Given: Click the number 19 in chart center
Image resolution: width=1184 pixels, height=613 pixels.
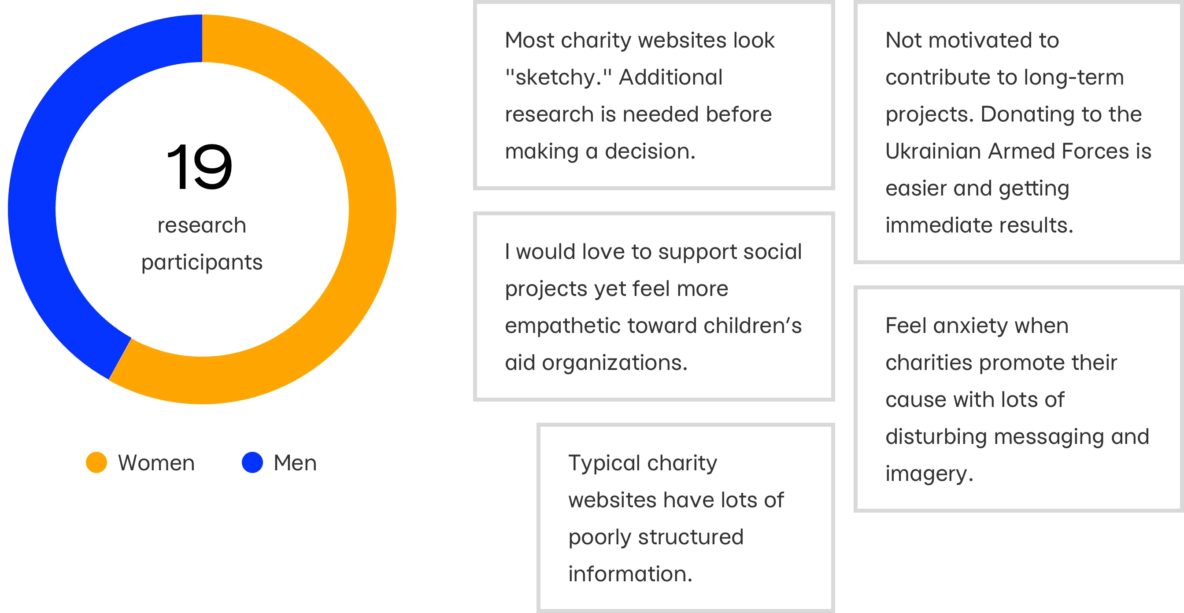Looking at the screenshot, I should [x=200, y=166].
